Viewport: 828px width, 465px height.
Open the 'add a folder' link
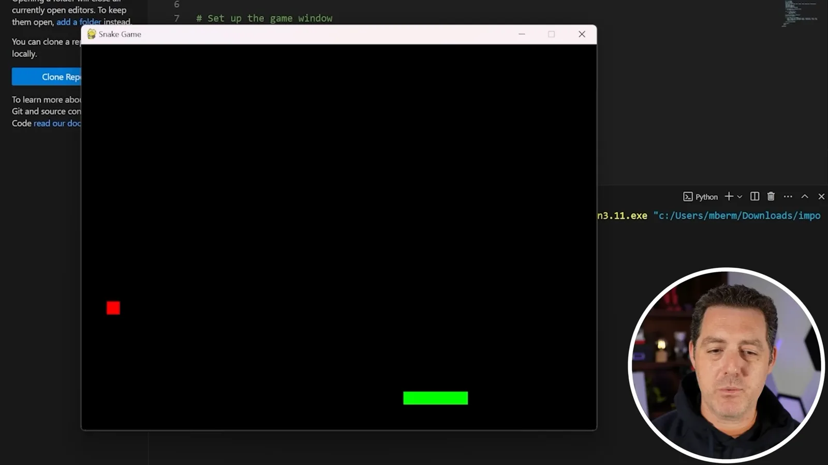79,22
